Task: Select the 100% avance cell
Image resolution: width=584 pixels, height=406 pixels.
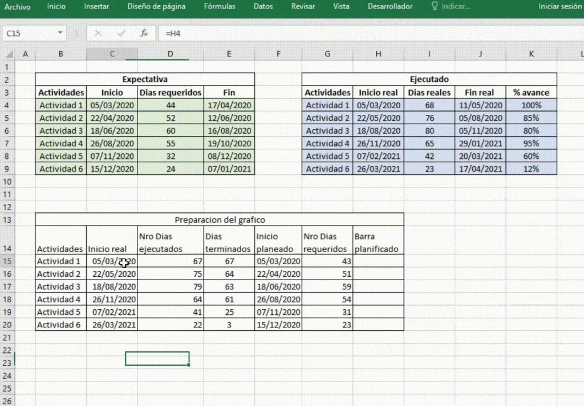Action: (531, 105)
